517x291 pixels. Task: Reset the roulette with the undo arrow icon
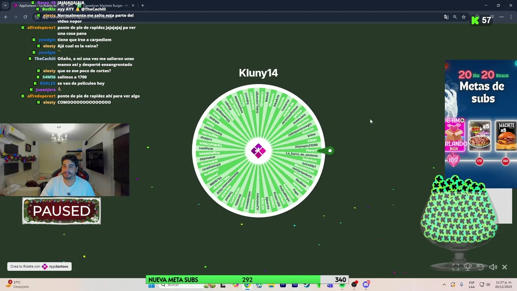[x=480, y=267]
